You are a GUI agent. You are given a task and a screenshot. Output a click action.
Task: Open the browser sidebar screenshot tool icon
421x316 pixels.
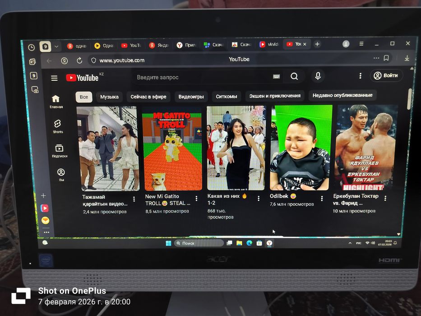coord(35,90)
